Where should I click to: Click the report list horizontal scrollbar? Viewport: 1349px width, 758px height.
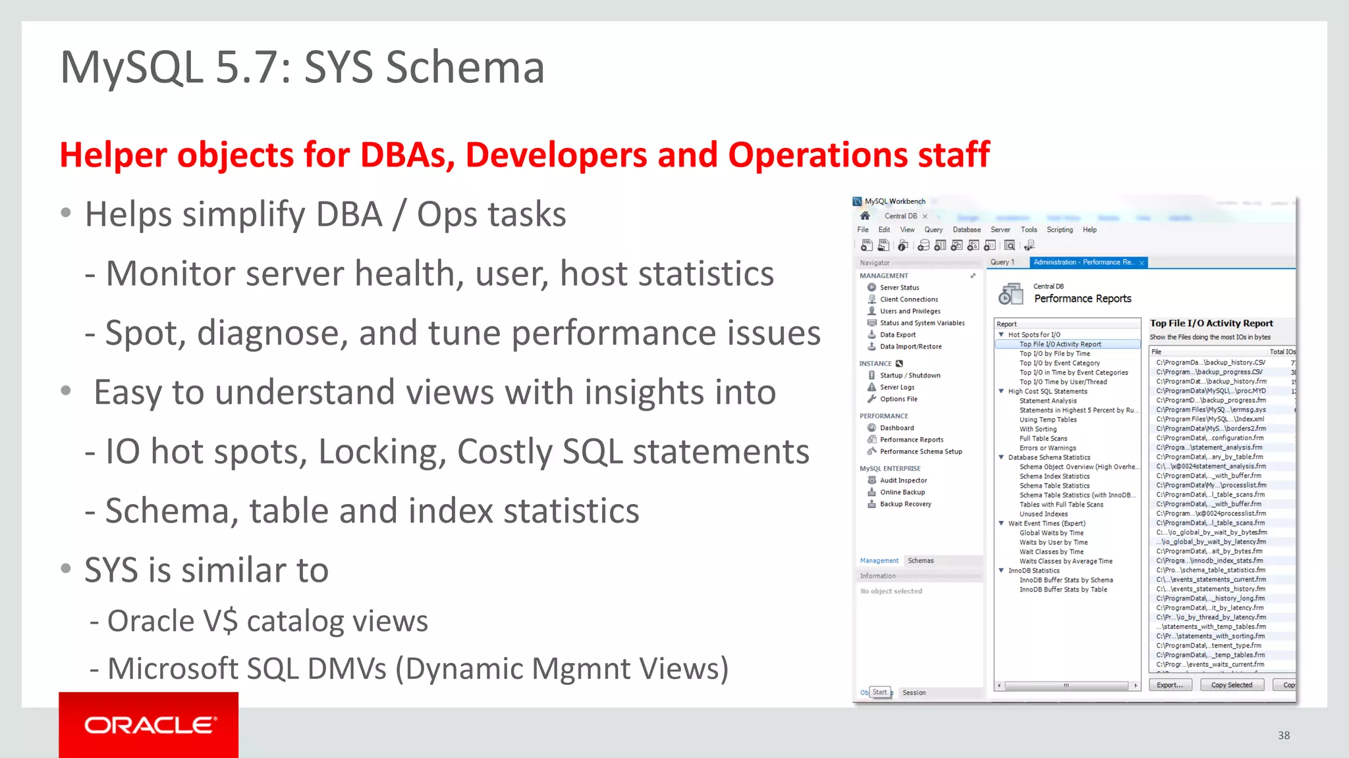1066,686
